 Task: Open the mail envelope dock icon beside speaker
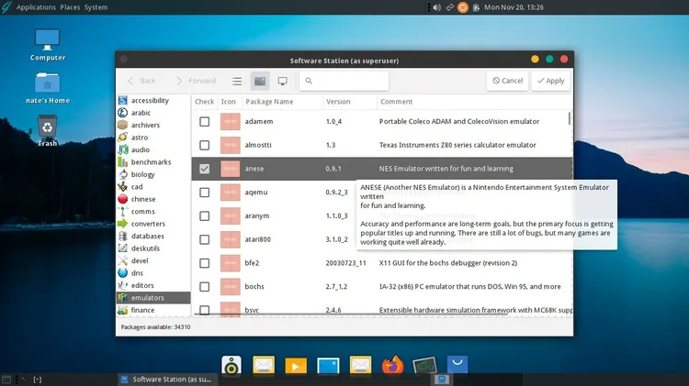point(264,365)
